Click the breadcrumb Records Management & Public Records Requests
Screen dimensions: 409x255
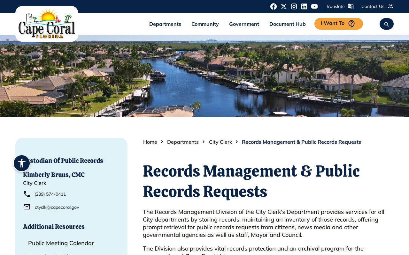click(x=301, y=142)
